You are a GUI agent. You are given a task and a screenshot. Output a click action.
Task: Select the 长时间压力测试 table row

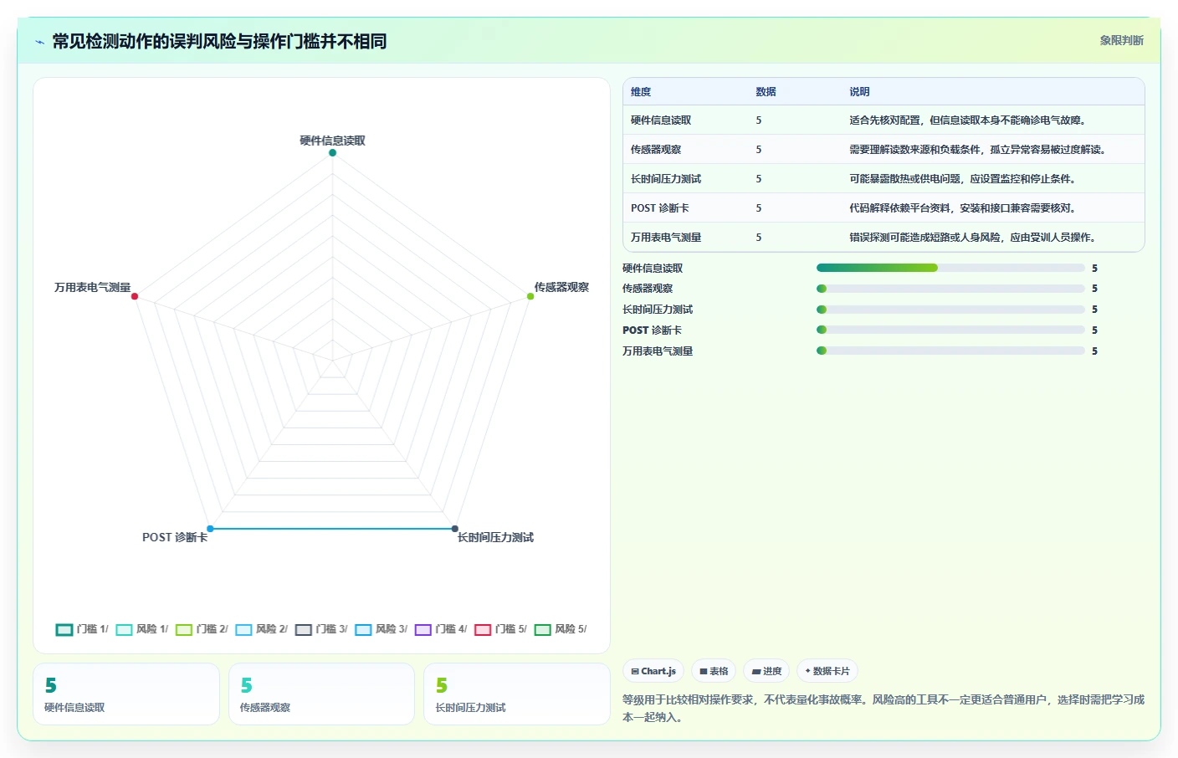[x=883, y=178]
